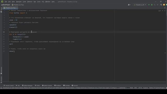Open the Run tool window tab
Image resolution: width=167 pixels, height=94 pixels.
point(18,86)
